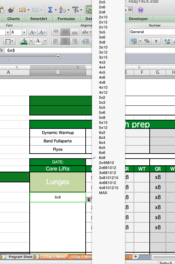Viewport: 175px width, 264px height.
Task: Click the AutoSum sigma icon
Action: click(50, 10)
